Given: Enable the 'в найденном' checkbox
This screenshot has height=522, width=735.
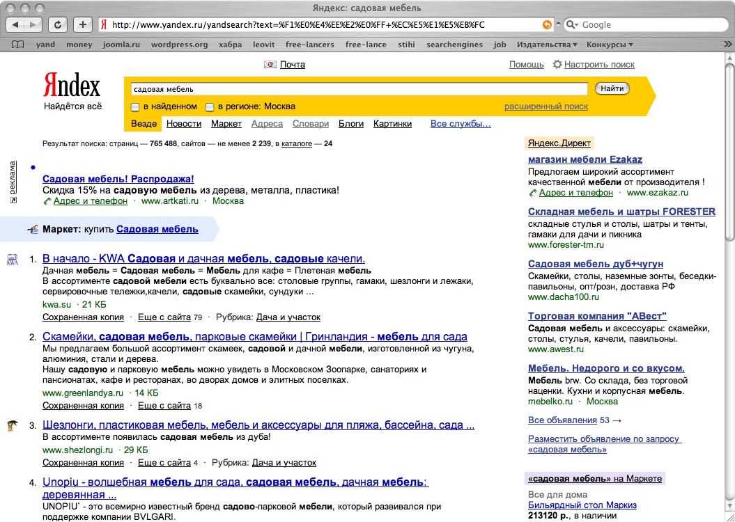Looking at the screenshot, I should click(136, 107).
